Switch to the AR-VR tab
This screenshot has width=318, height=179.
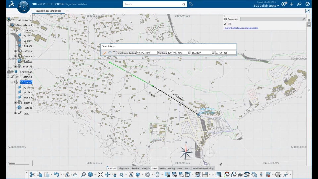pyautogui.click(x=162, y=168)
